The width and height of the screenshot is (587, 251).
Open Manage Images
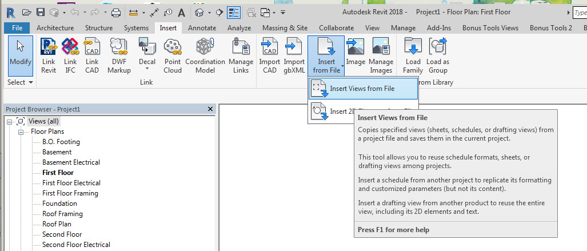pyautogui.click(x=381, y=56)
